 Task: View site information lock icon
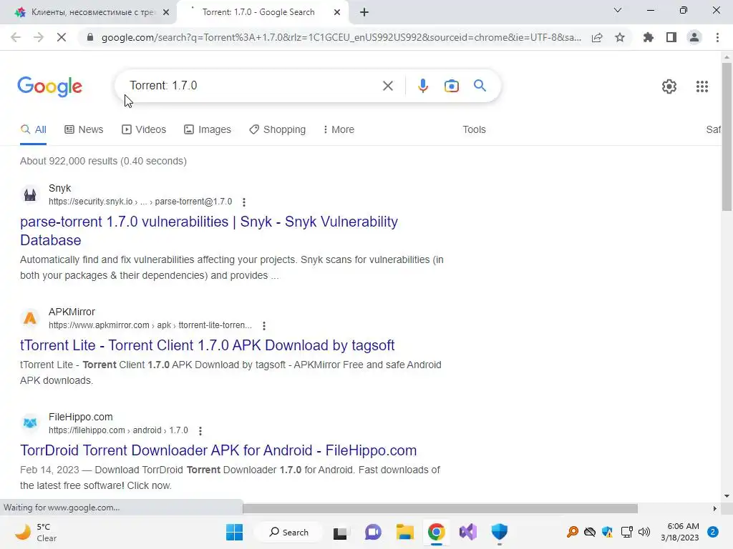(x=90, y=37)
